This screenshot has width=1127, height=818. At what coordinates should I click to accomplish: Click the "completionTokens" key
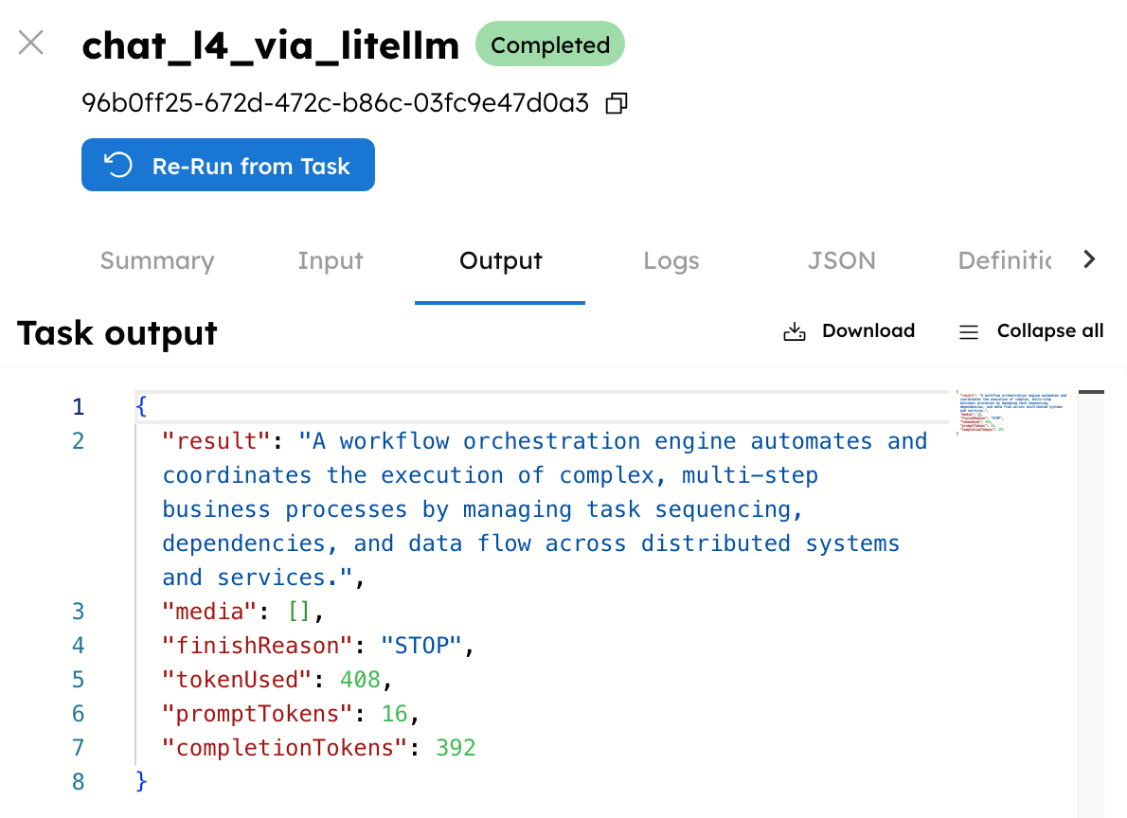pyautogui.click(x=285, y=748)
